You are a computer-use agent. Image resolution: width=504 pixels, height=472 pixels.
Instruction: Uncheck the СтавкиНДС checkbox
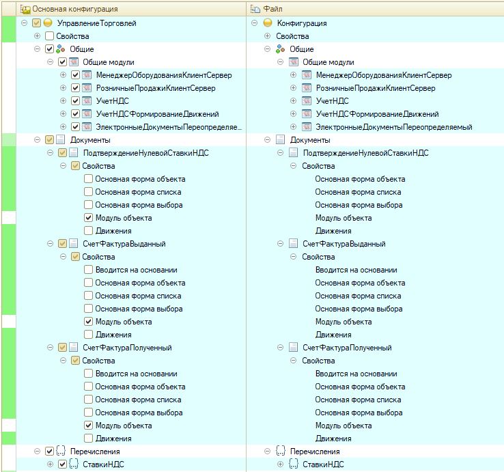point(62,464)
